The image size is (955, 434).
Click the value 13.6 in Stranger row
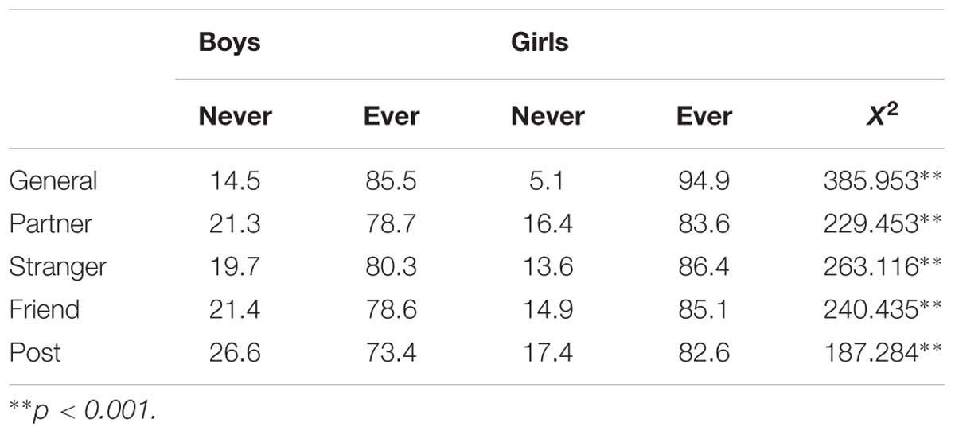coord(548,266)
